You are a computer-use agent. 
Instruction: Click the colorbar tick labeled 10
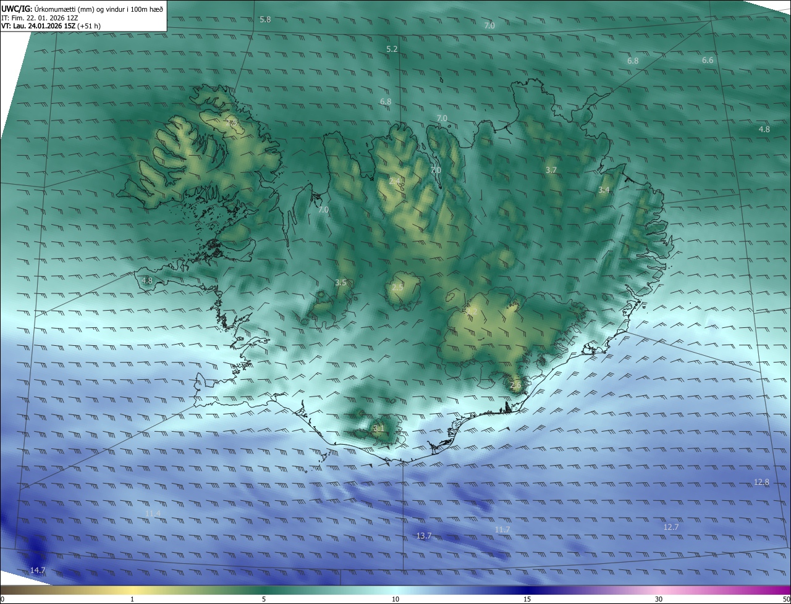click(395, 600)
